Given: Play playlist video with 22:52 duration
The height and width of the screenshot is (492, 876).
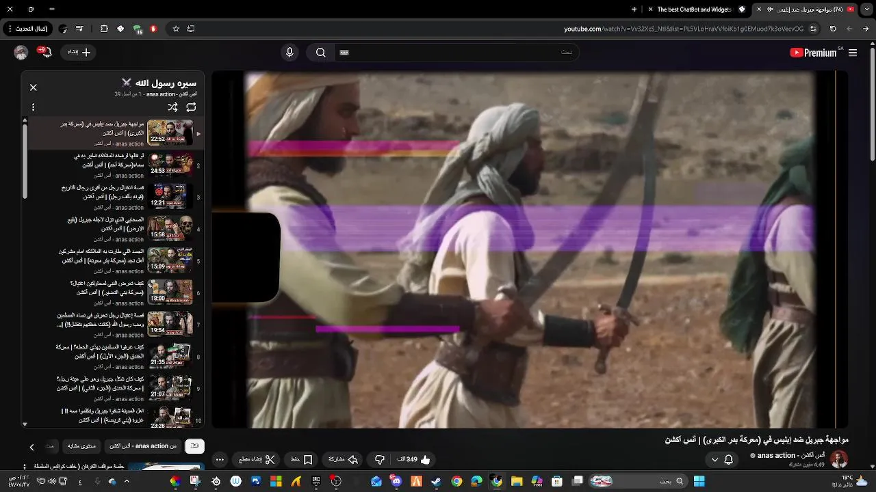Looking at the screenshot, I should tap(170, 132).
